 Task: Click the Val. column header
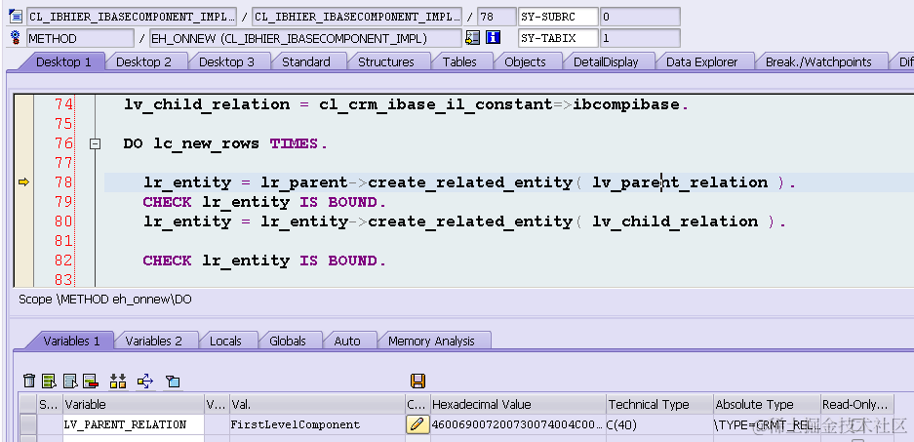pyautogui.click(x=317, y=404)
